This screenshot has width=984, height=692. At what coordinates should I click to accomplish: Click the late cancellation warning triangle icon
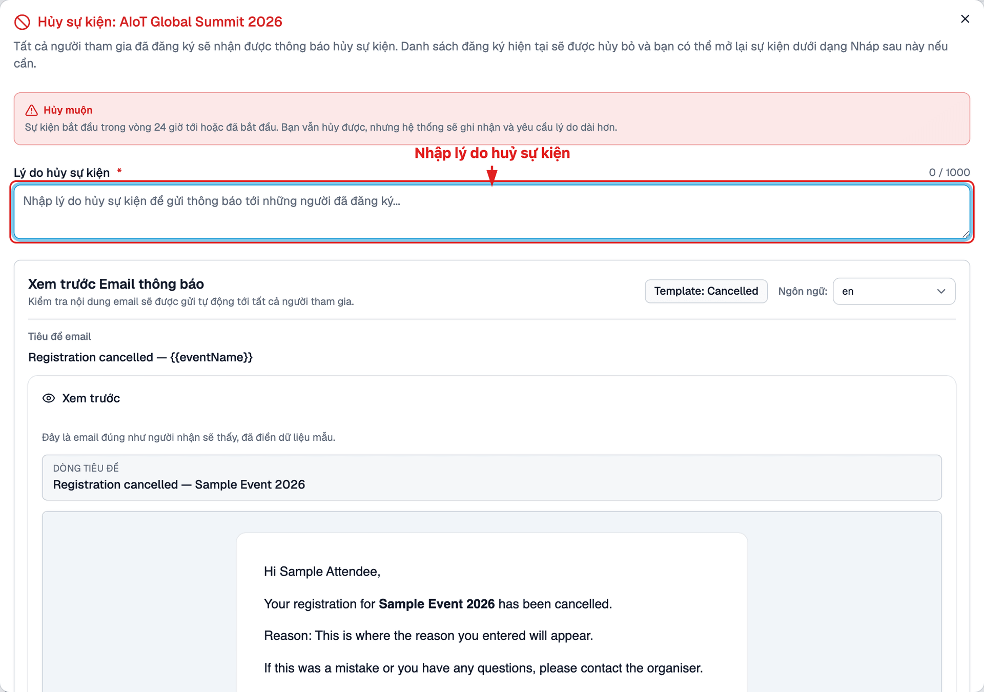[32, 110]
